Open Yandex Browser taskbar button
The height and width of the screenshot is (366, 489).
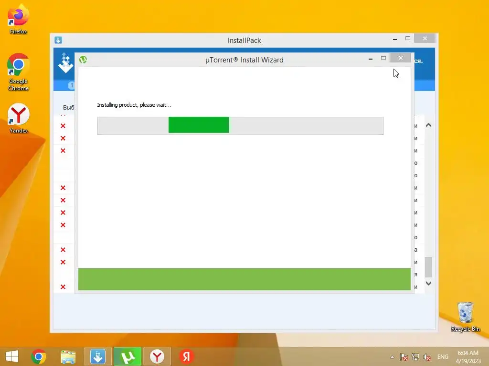[x=157, y=356]
